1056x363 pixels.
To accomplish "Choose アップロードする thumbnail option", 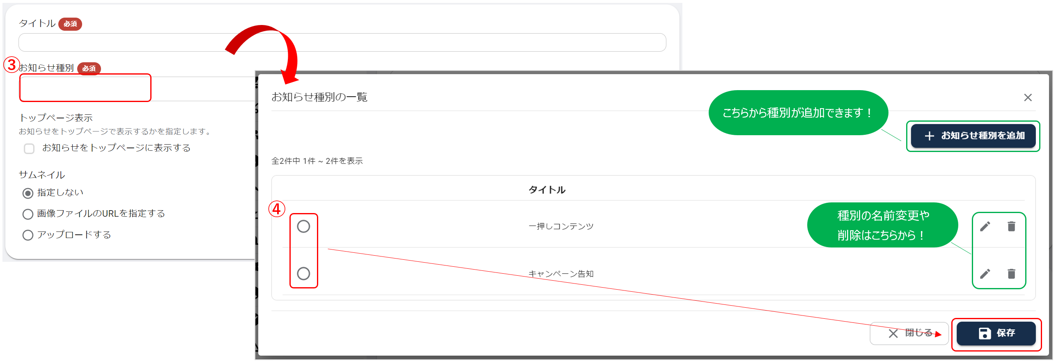I will click(28, 235).
